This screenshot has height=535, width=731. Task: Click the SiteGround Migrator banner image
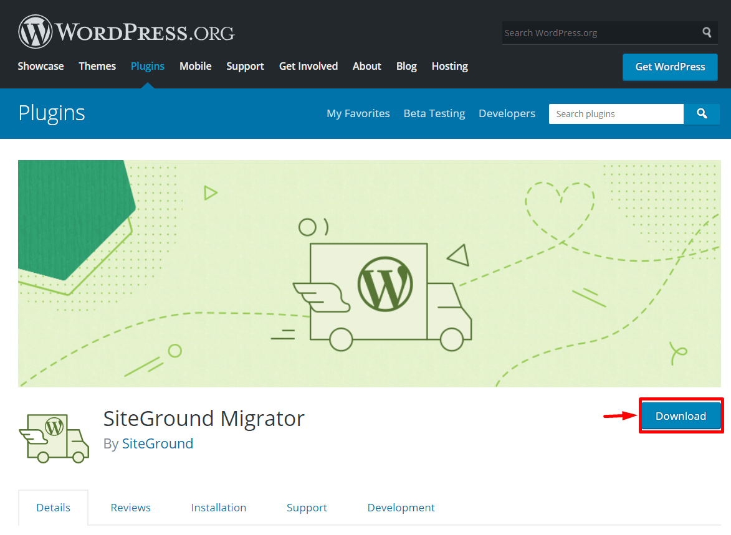coord(369,273)
